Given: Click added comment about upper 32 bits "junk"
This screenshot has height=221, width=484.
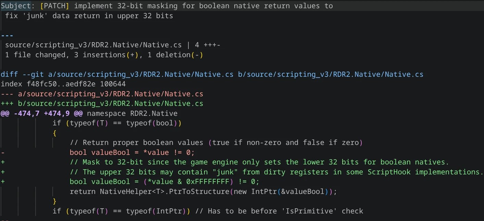Looking at the screenshot, I should (x=276, y=172).
